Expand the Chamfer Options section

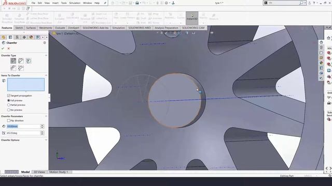click(46, 140)
